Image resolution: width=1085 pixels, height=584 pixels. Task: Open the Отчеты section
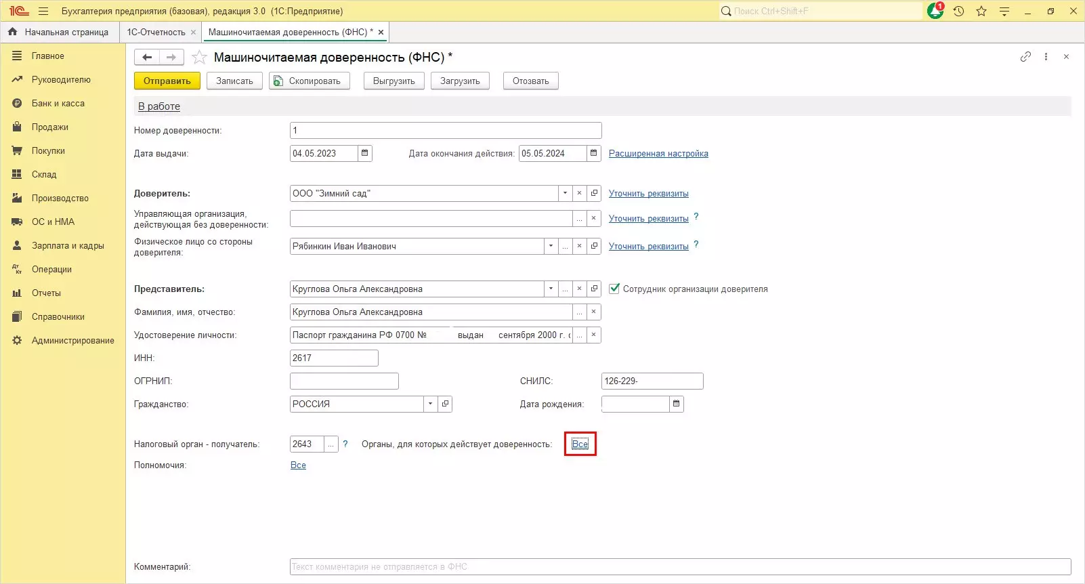click(x=46, y=293)
